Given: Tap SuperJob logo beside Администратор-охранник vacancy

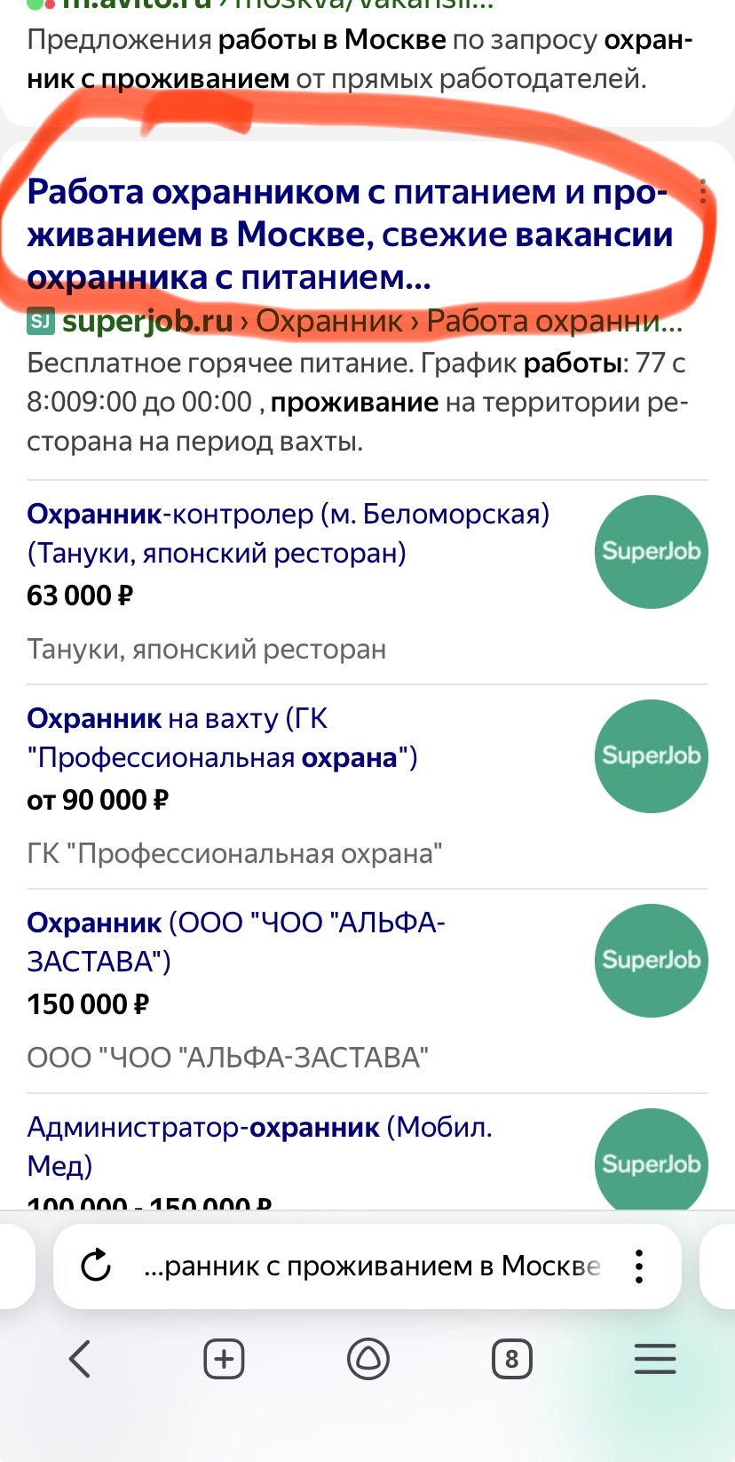Looking at the screenshot, I should [x=651, y=1160].
